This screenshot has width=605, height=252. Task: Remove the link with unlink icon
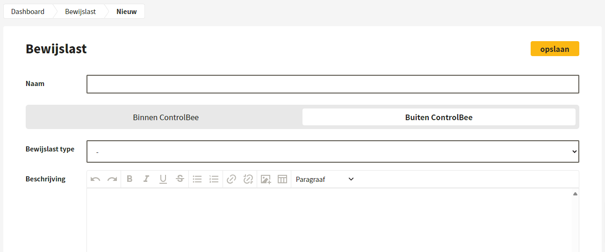(x=248, y=179)
